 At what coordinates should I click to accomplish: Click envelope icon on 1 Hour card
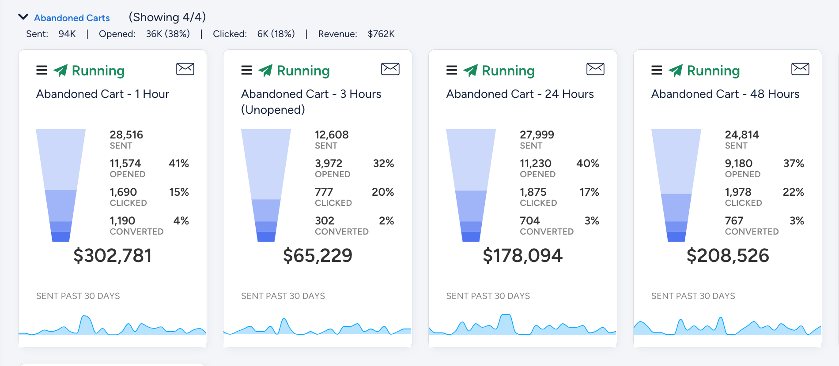click(185, 69)
